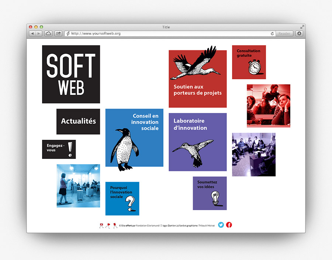Enter full screen with the expand arrows
This screenshot has width=332, height=260.
(302, 27)
